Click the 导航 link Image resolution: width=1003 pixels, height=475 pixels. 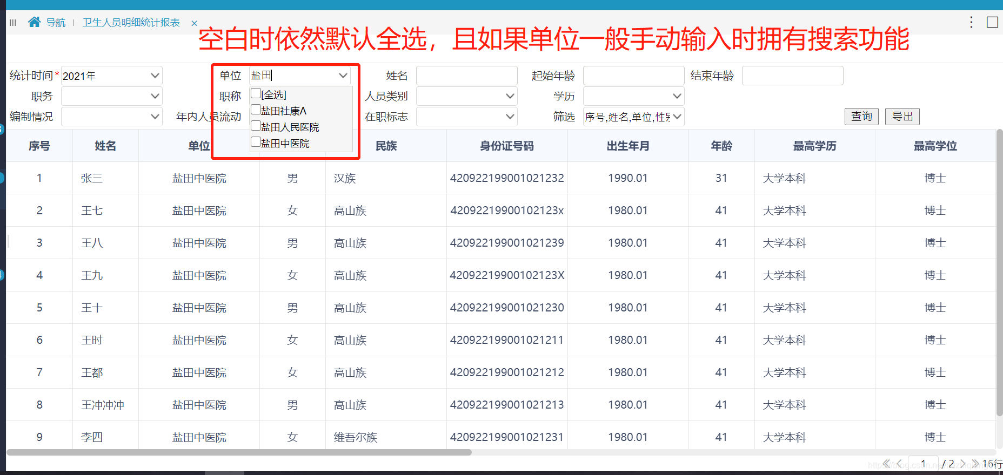pyautogui.click(x=56, y=23)
